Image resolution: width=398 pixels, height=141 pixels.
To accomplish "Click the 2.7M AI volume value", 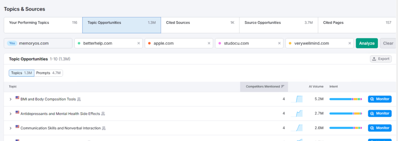I will [319, 113].
